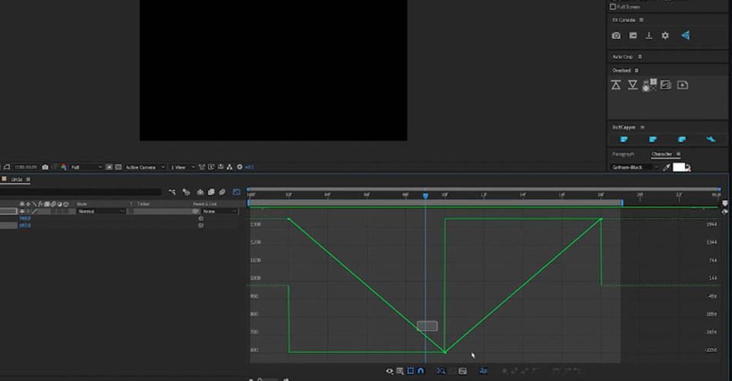This screenshot has width=732, height=381.
Task: Click the white fill color swatch
Action: tap(679, 167)
